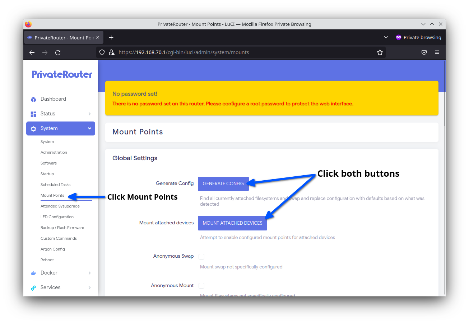Click the forward navigation arrow

point(45,52)
